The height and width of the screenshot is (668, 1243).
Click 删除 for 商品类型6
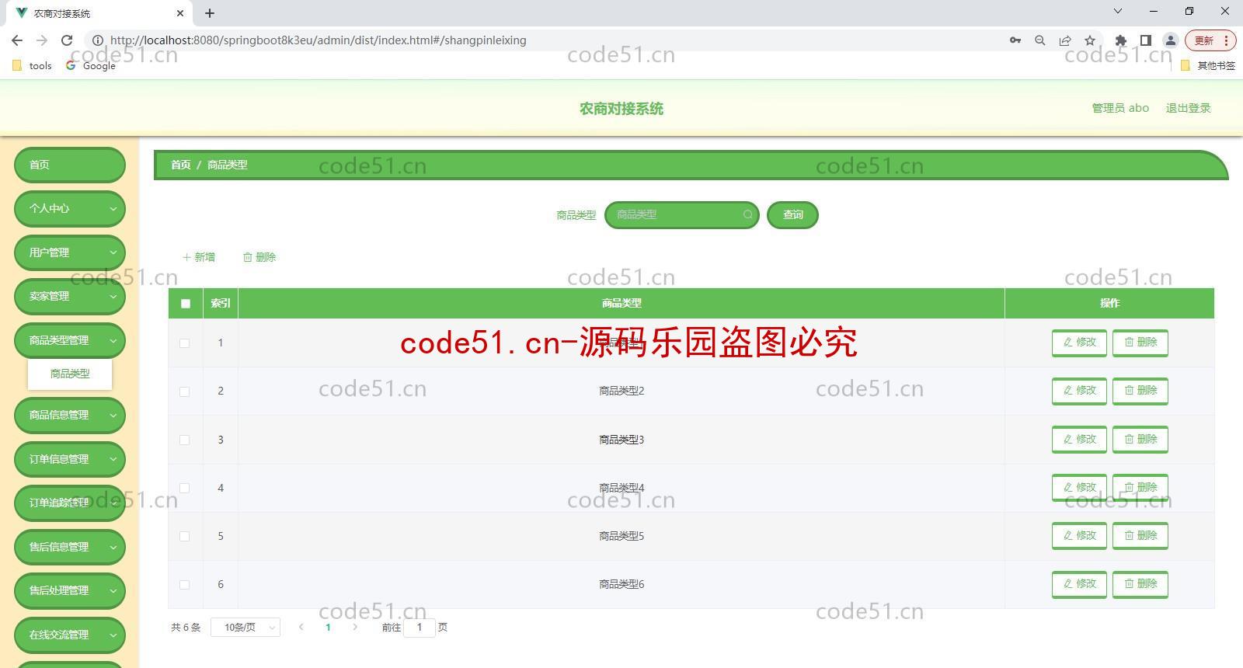click(x=1140, y=584)
